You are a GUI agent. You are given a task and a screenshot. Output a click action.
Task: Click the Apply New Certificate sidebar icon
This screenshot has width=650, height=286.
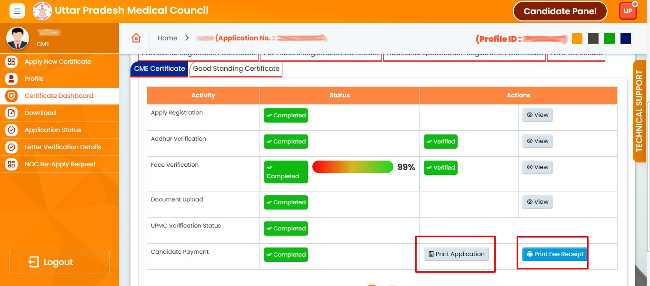coord(11,62)
